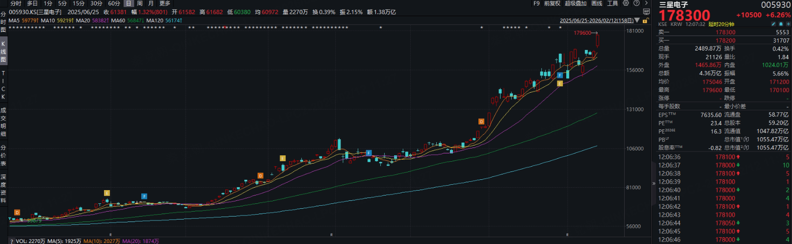Select the 日 daily period tab

[x=129, y=3]
